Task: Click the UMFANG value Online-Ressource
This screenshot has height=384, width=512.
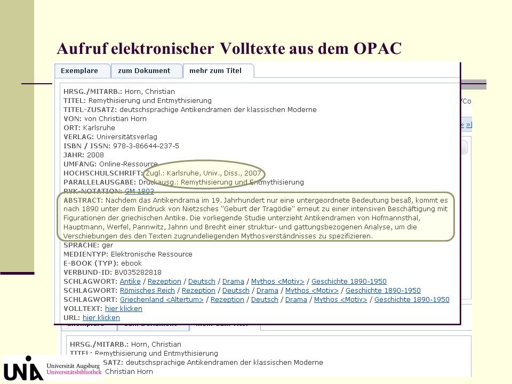Action: coord(129,164)
